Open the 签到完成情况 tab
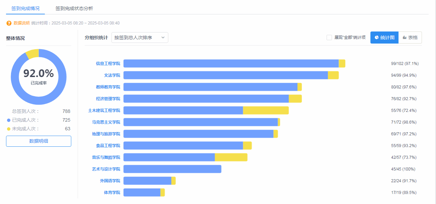This screenshot has width=436, height=204. 25,8
